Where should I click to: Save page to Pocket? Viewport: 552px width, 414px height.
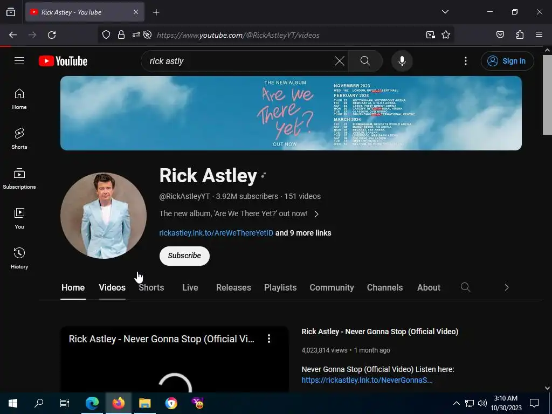[500, 34]
